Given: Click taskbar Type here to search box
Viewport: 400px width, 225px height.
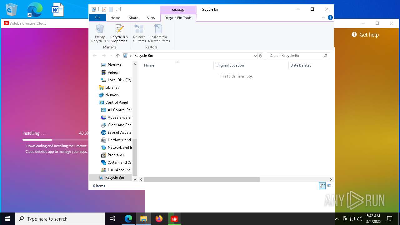Looking at the screenshot, I should point(60,219).
